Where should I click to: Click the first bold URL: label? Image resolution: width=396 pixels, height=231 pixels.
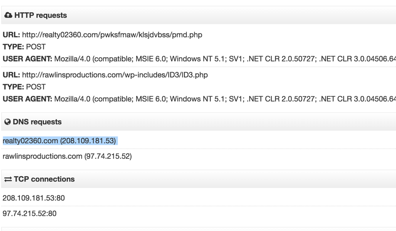coord(11,35)
